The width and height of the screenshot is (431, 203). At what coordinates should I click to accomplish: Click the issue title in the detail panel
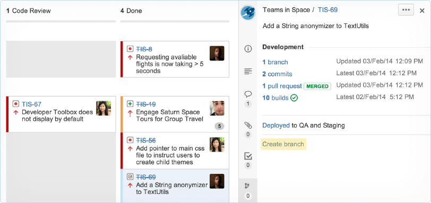(315, 26)
